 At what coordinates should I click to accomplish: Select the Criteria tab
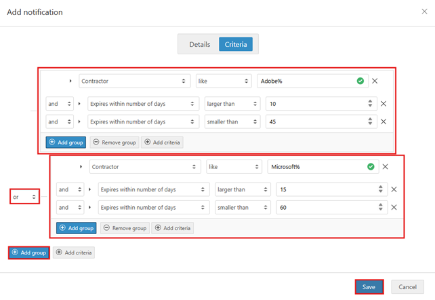point(236,44)
